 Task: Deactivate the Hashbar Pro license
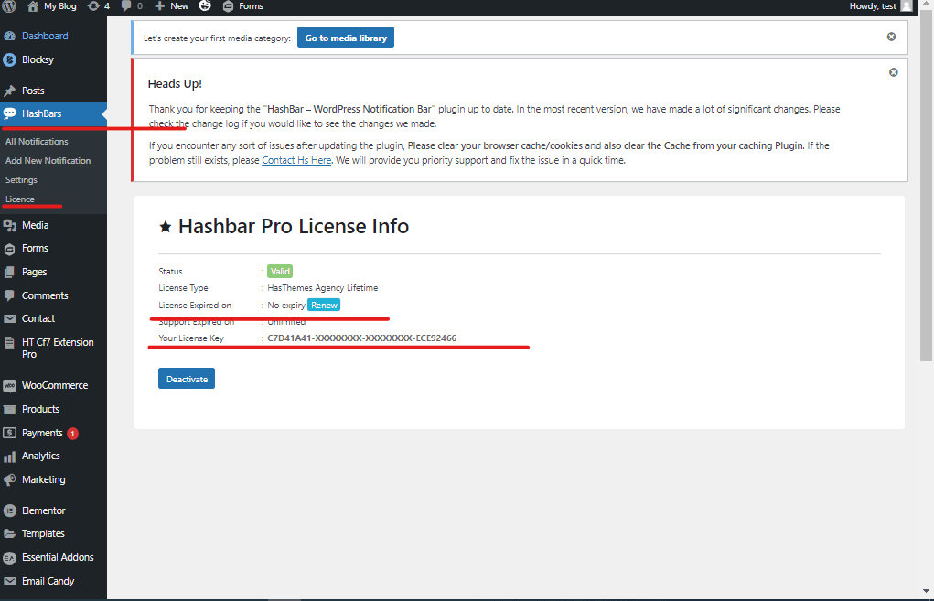tap(187, 379)
